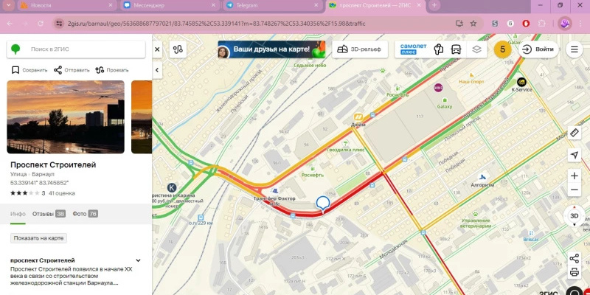Expand the проспект Строителей description

(138, 260)
